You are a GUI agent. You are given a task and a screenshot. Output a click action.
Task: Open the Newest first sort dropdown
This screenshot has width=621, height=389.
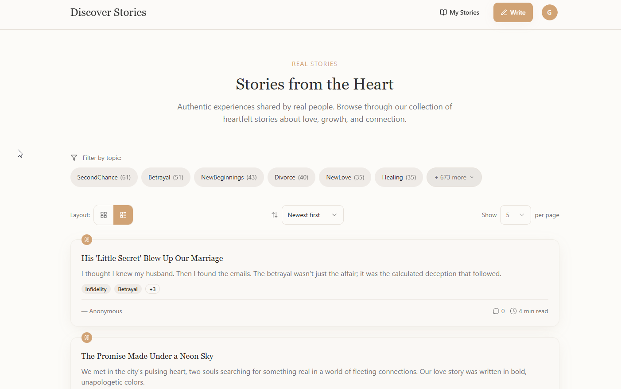(312, 215)
